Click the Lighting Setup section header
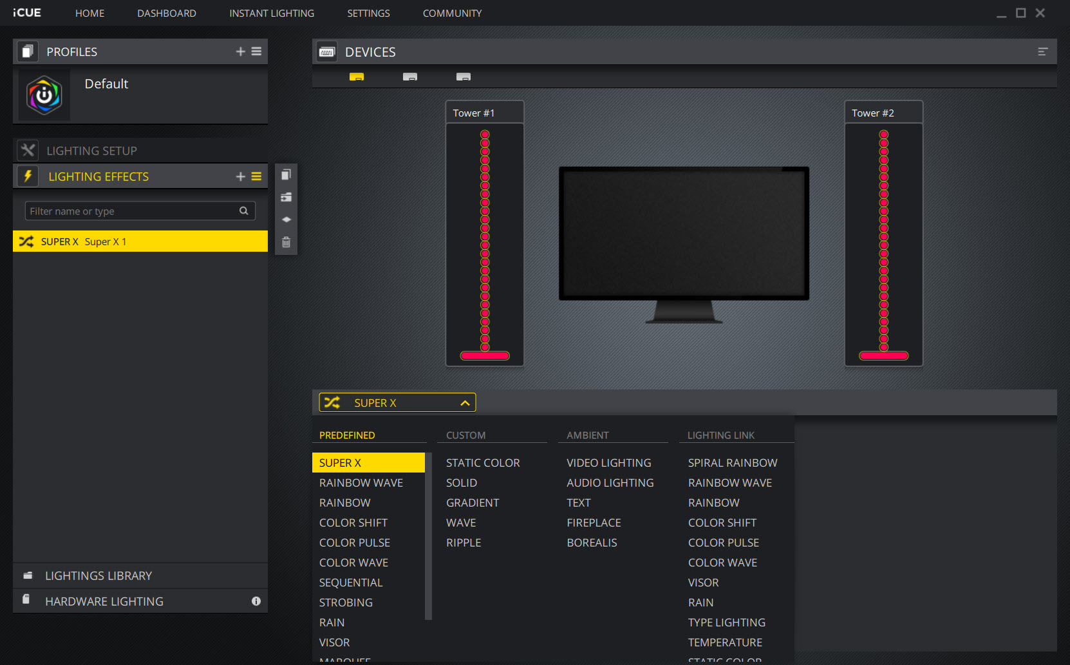 (140, 151)
